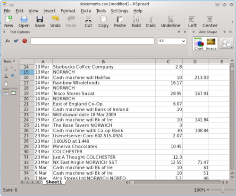Save the document with the Save icon
Viewport: 236px width, 196px height.
pyautogui.click(x=40, y=22)
